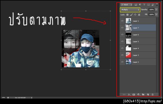Lock image pixels with brush icon
163x104 pixels.
tap(131, 15)
